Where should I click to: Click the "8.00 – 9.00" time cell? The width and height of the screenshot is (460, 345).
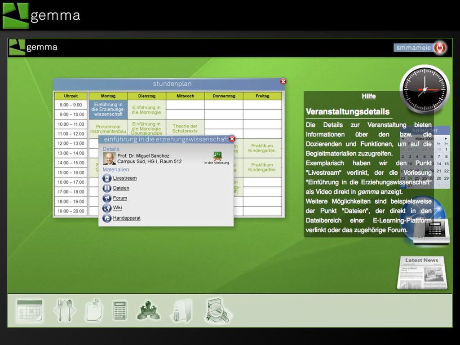[71, 105]
